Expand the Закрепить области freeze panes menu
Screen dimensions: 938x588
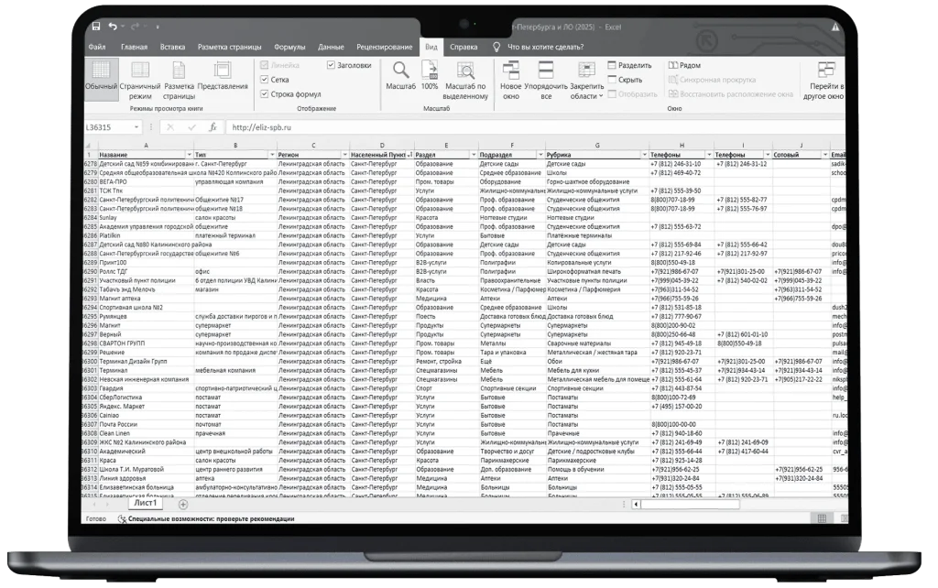pyautogui.click(x=586, y=80)
